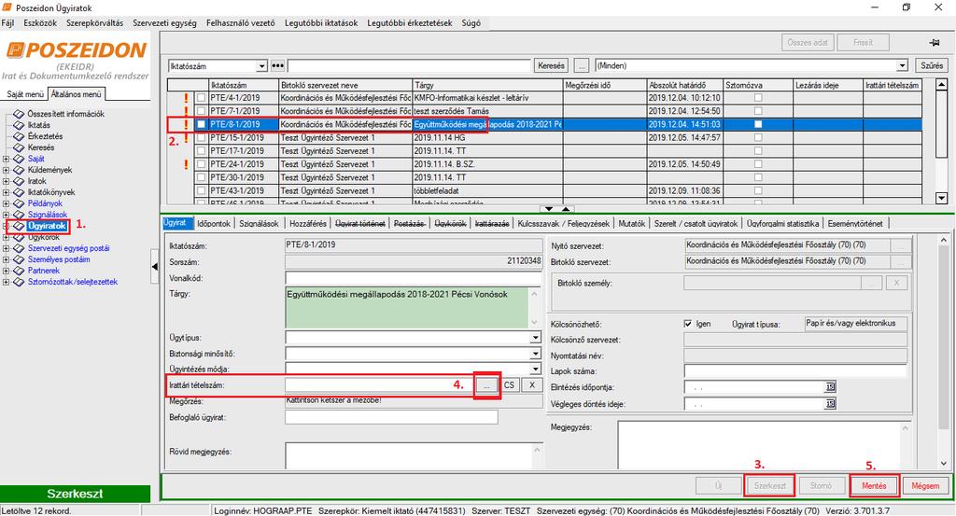Click the diamond icon of Iktatás
956x516 pixels.
point(19,125)
